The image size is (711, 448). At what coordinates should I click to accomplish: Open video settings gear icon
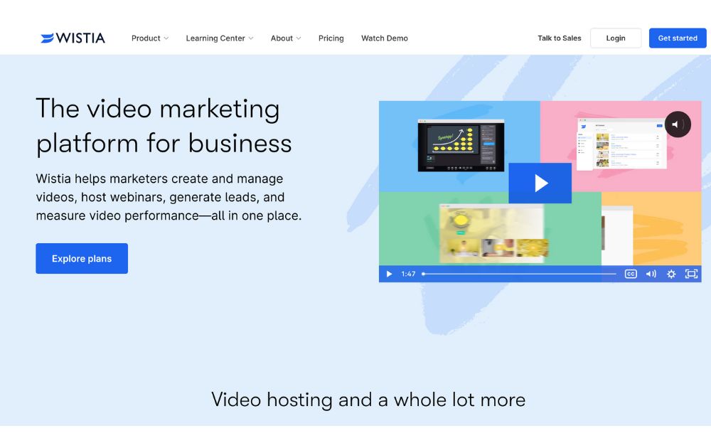coord(671,274)
